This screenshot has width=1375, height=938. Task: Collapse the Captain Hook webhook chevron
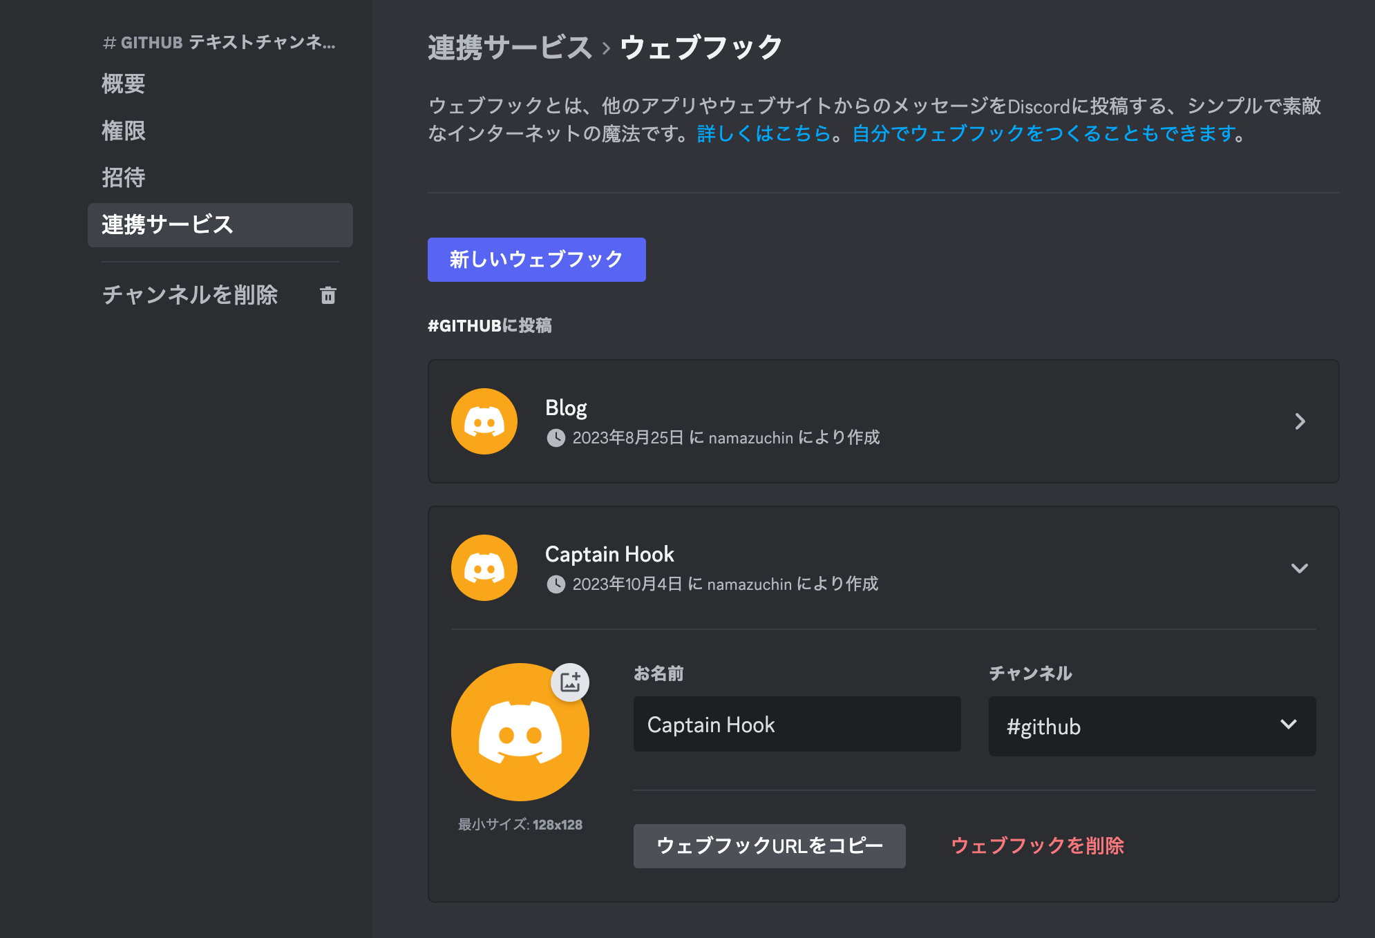click(1300, 568)
